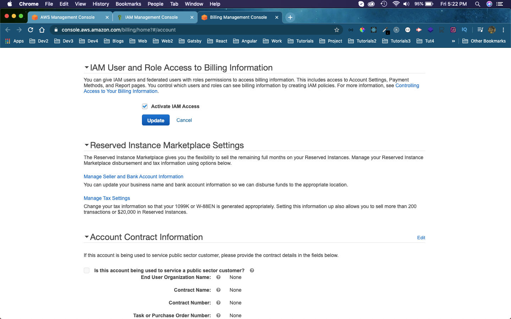Close the Billing Management Console tab
Screen dimensions: 511x319
point(277,17)
